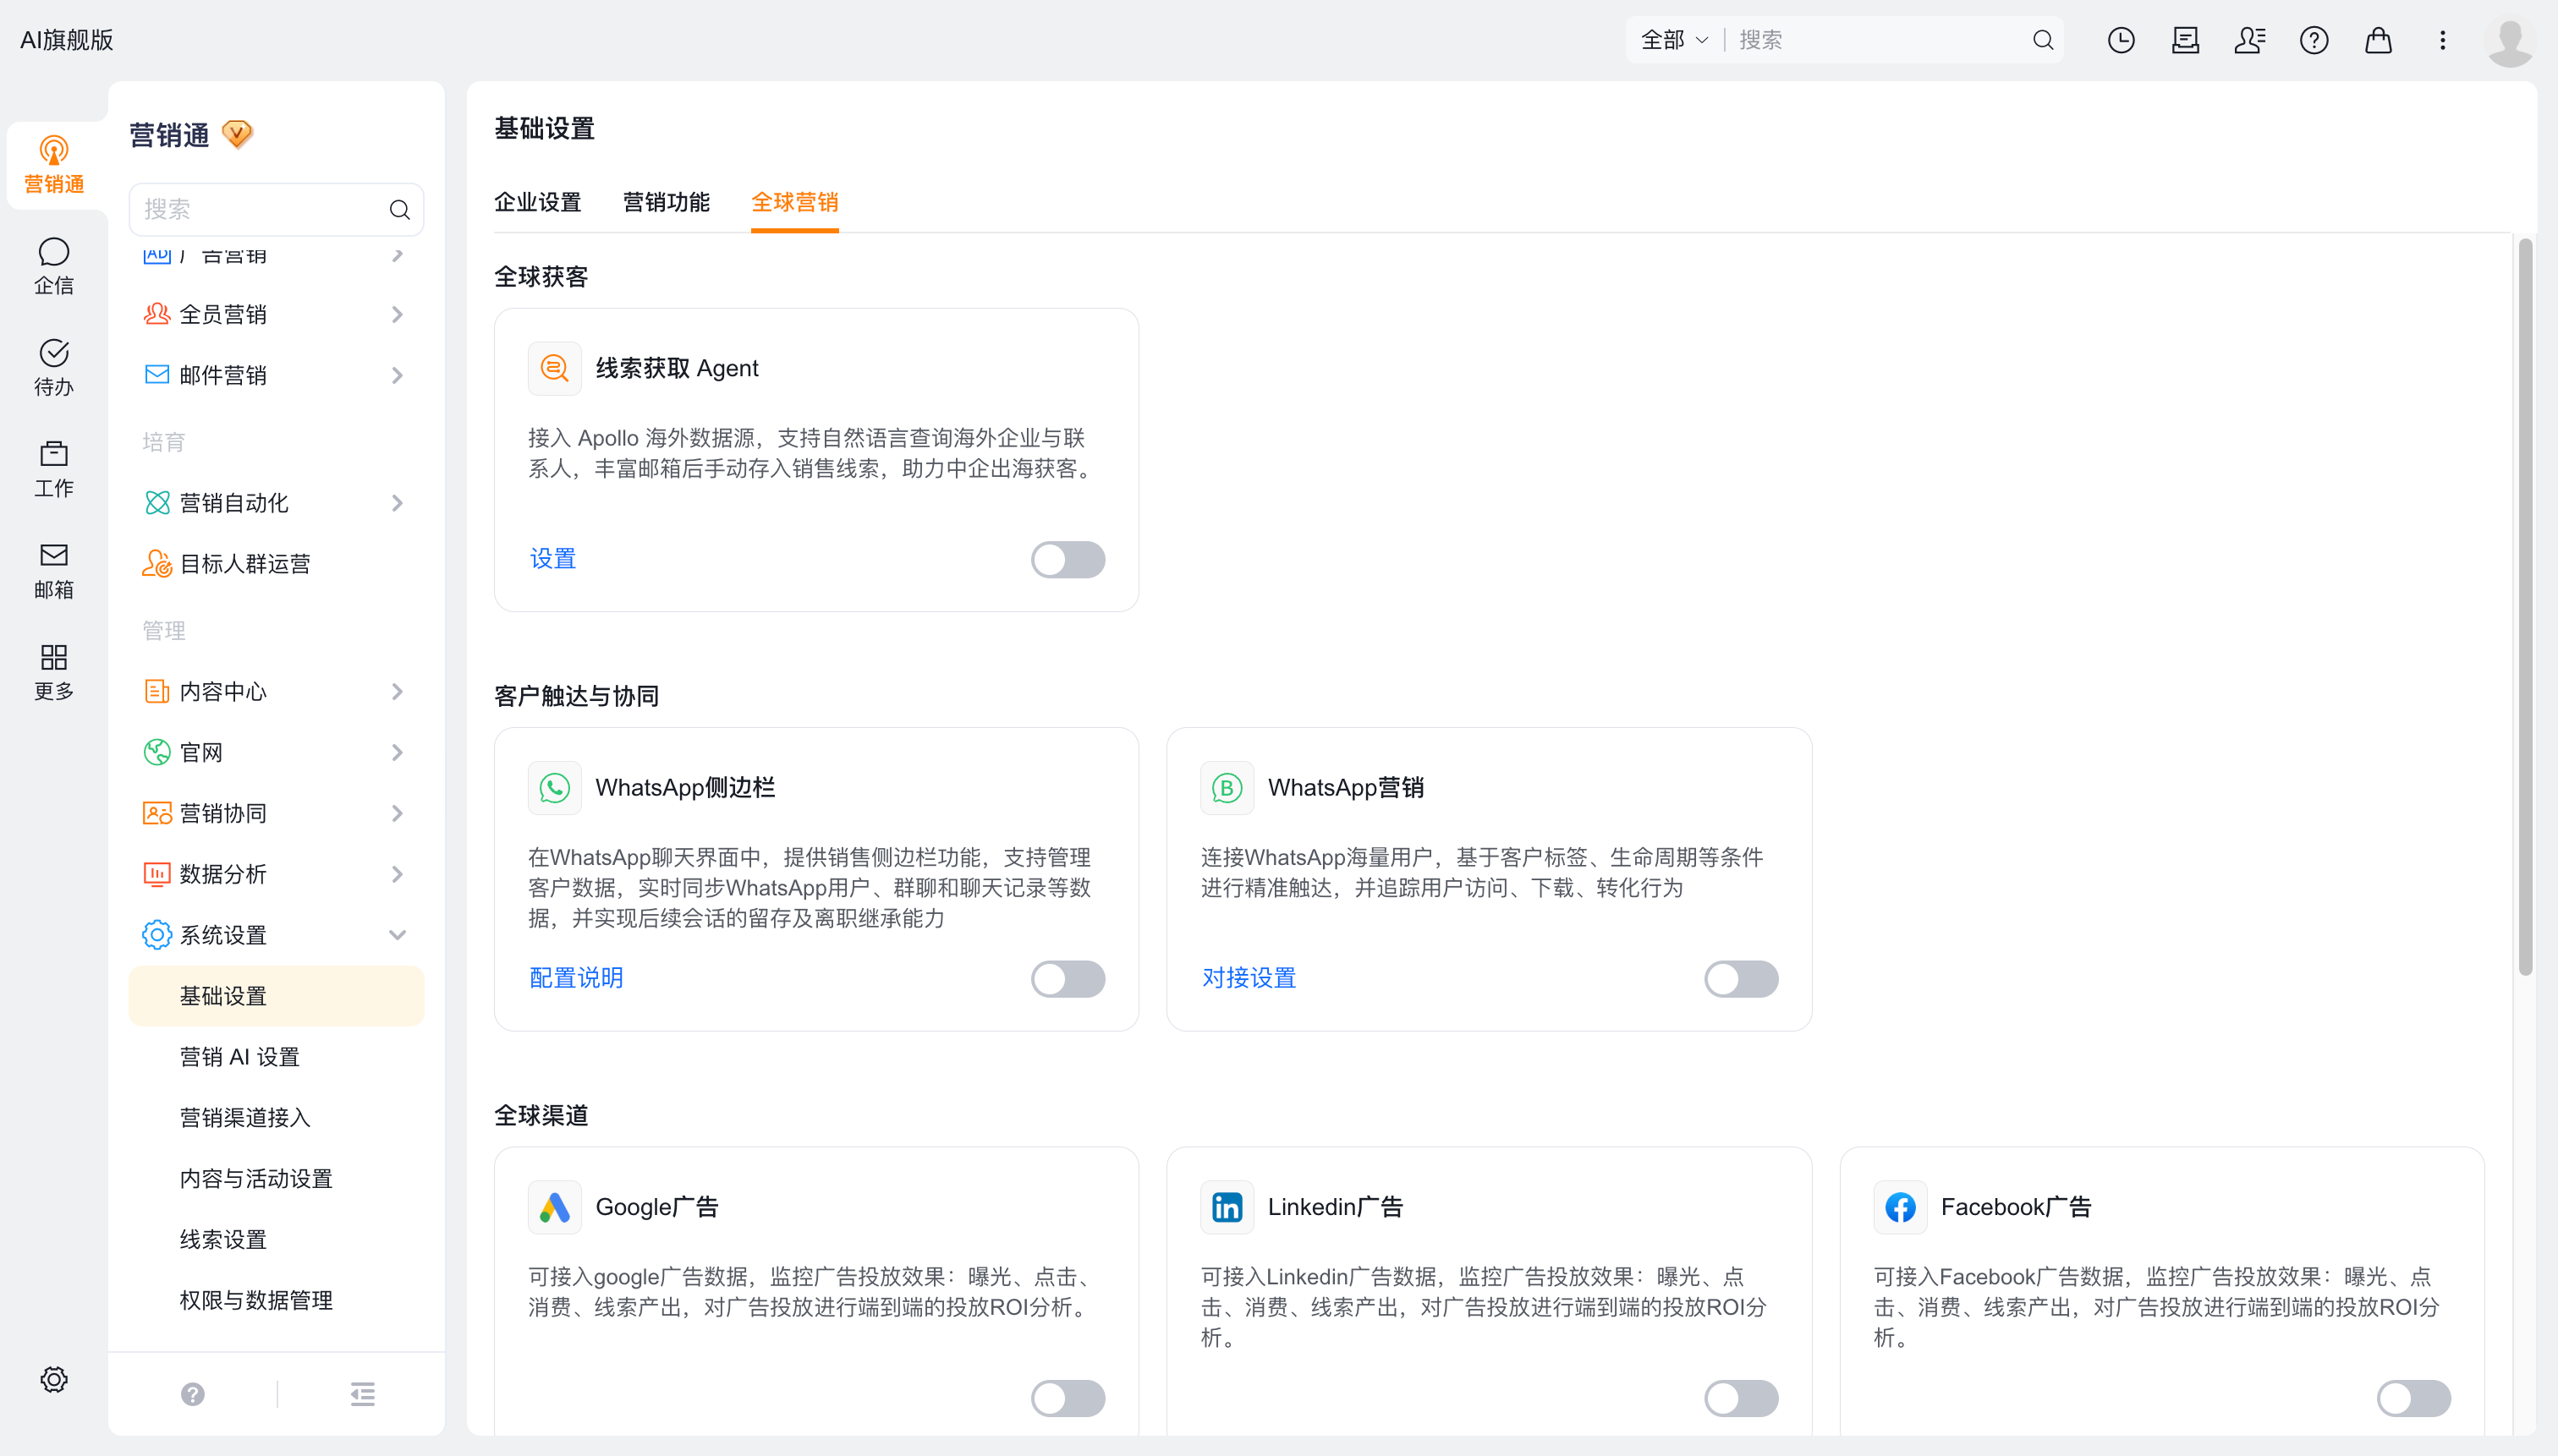Open the 企信 chat icon
The width and height of the screenshot is (2558, 1456).
coord(54,266)
